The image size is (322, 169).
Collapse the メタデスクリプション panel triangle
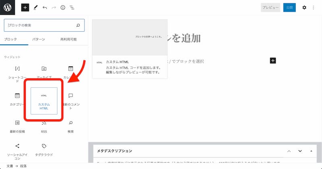click(x=311, y=151)
